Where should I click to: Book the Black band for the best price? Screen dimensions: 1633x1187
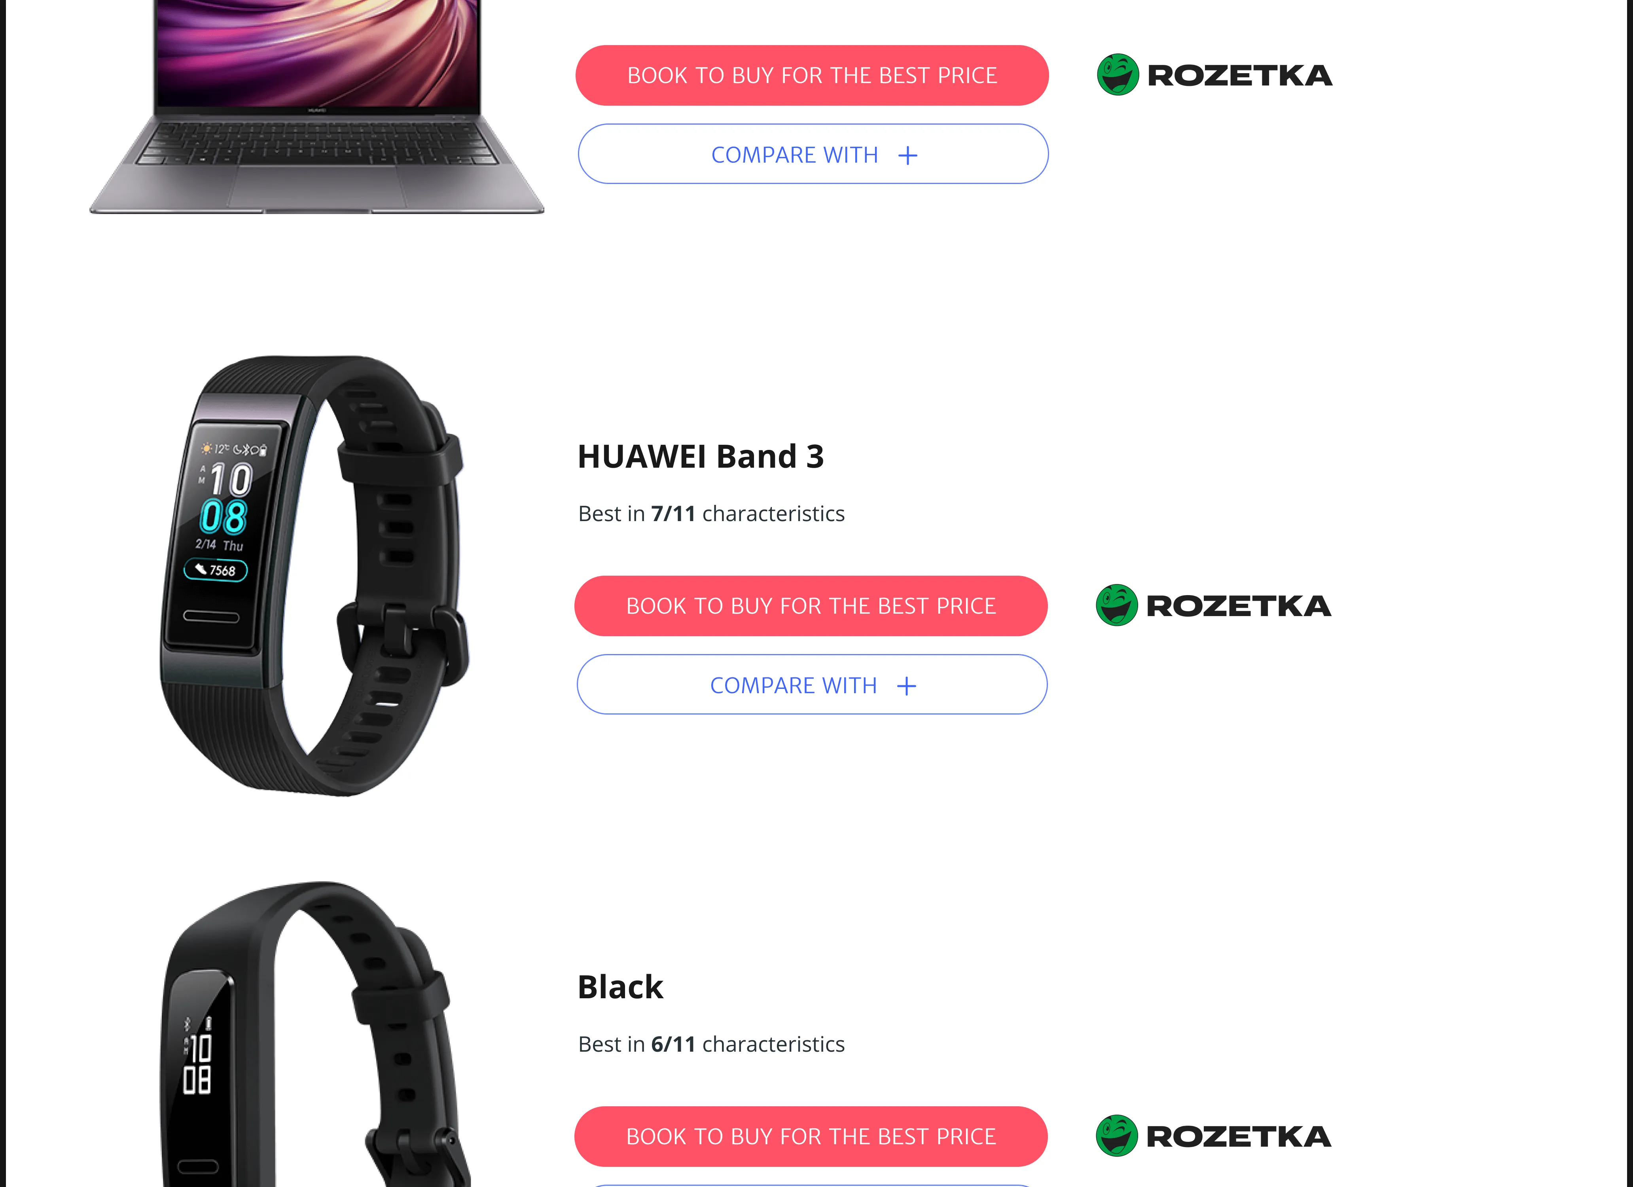point(811,1137)
